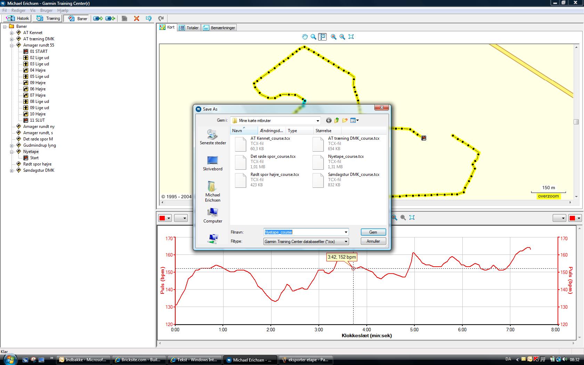
Task: Click the zoom-in magnifier above the map
Action: (x=334, y=37)
